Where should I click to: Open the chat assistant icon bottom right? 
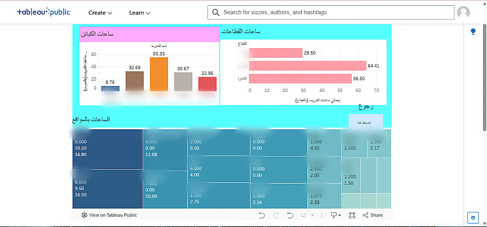pyautogui.click(x=473, y=218)
